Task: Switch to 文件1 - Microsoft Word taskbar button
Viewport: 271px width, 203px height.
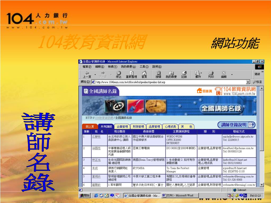Action: [180, 195]
